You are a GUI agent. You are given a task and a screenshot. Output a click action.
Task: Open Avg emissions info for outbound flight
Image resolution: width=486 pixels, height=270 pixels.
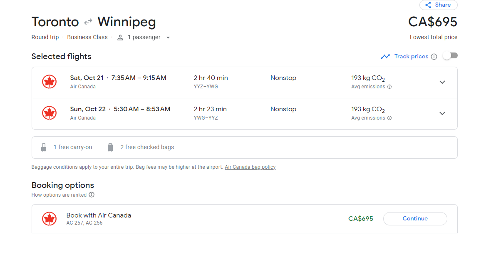click(389, 87)
